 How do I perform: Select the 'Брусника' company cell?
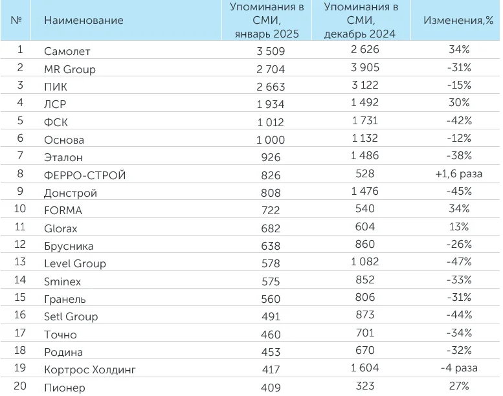coord(69,246)
